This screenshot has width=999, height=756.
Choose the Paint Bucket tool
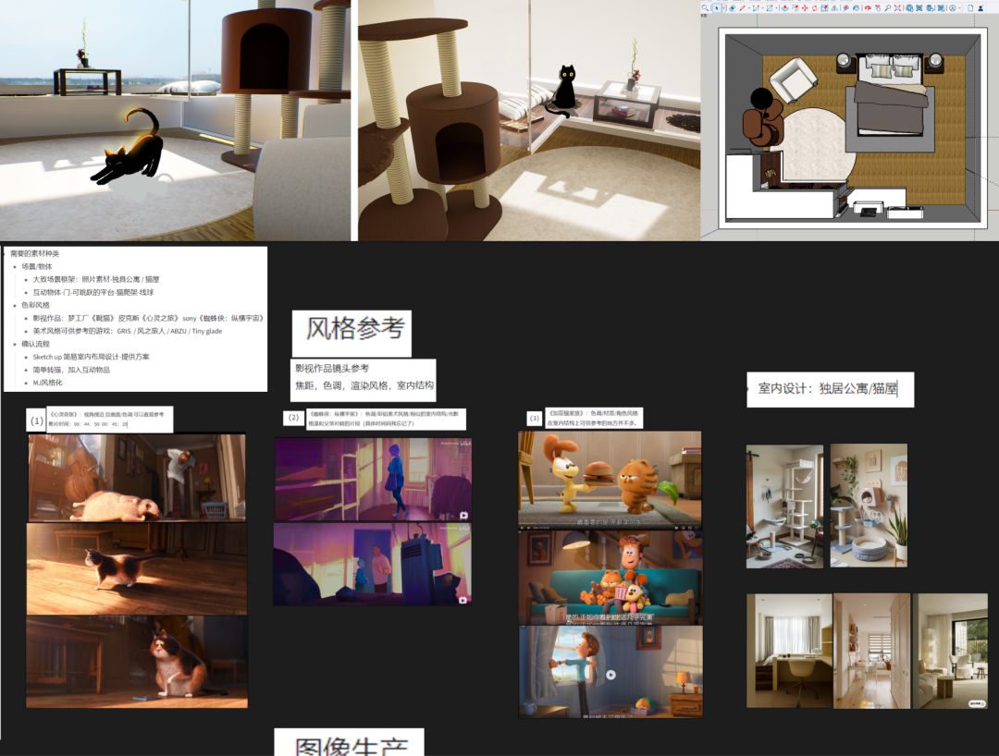coord(857,8)
